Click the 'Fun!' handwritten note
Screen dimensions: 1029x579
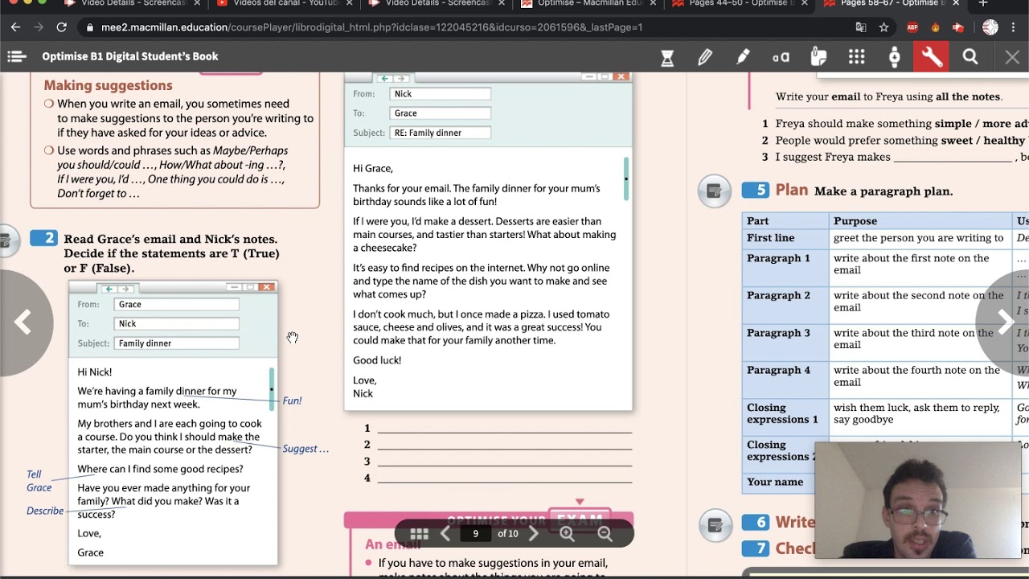(292, 400)
